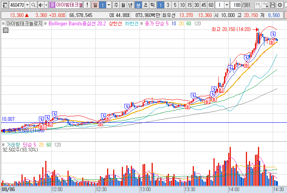The width and height of the screenshot is (287, 193).
Task: Click the volume figure 66,578,545
Action: (x=81, y=15)
